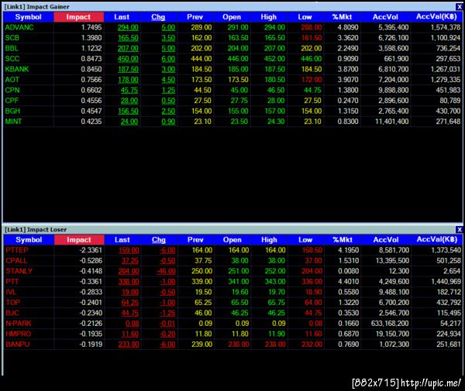Screen dimensions: 465x391
Task: Sort Impact Gainer by AccVal(KB) column
Action: [436, 17]
